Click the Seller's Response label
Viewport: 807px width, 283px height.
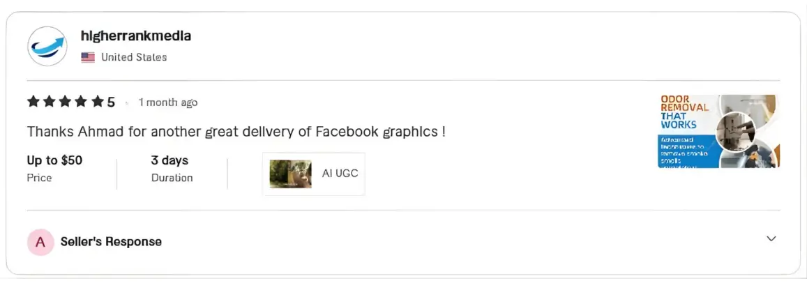(x=111, y=242)
